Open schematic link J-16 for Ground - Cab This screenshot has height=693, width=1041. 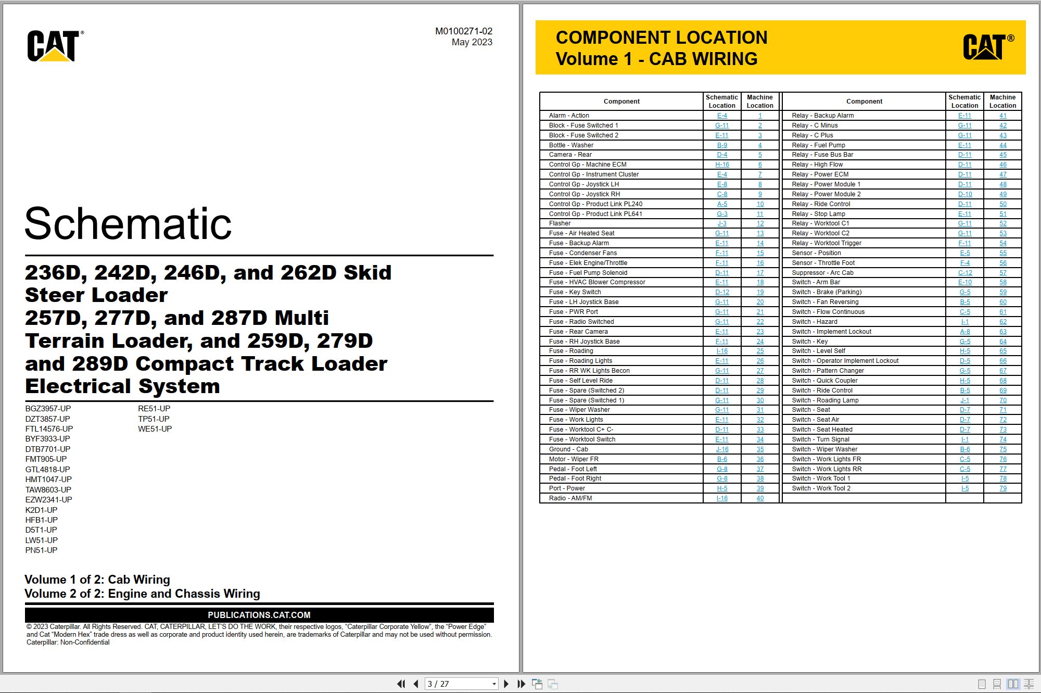tap(722, 449)
